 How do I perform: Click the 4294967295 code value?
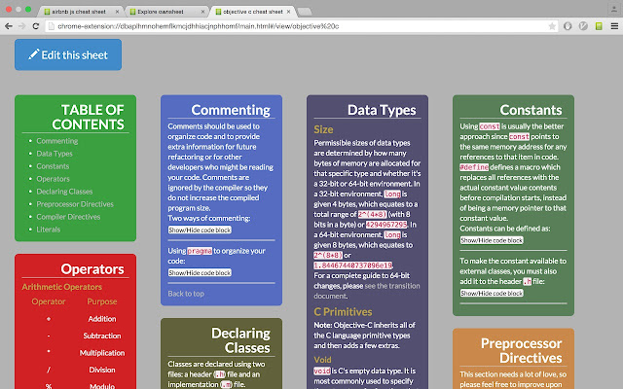386,225
